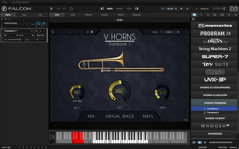Click the first blue knob beside Default Multi
Viewport: 239px width, 149px height.
coord(38,24)
